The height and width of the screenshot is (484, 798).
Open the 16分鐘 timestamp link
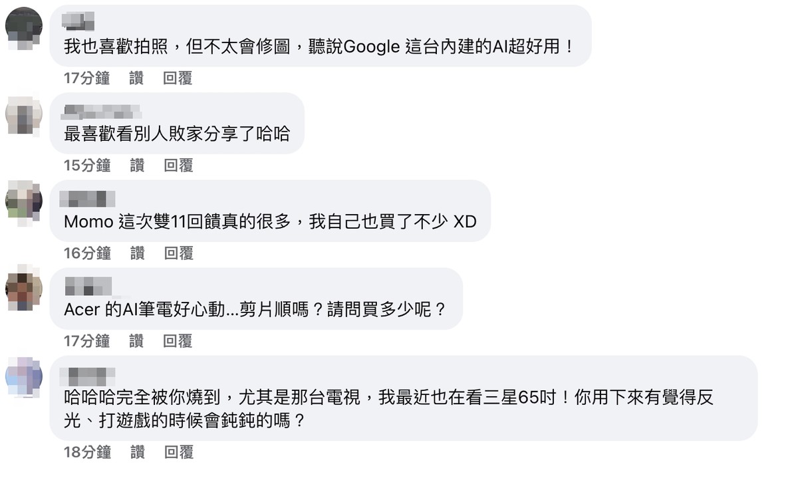86,253
